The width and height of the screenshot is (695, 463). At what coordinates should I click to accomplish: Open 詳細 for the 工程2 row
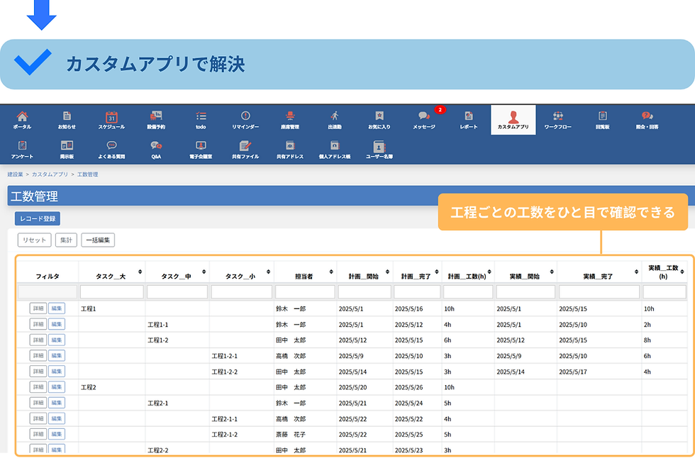point(38,387)
